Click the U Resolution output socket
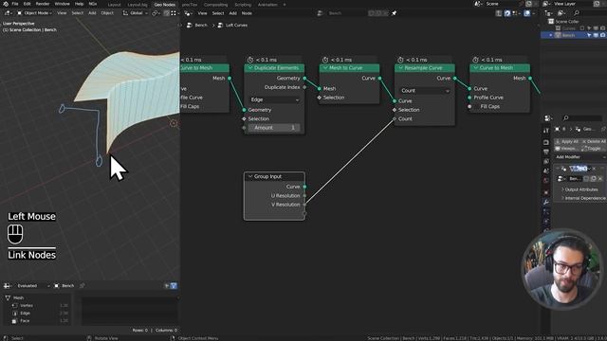 304,196
